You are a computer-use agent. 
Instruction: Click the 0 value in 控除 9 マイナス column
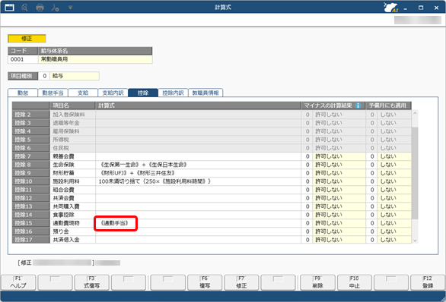pos(307,173)
